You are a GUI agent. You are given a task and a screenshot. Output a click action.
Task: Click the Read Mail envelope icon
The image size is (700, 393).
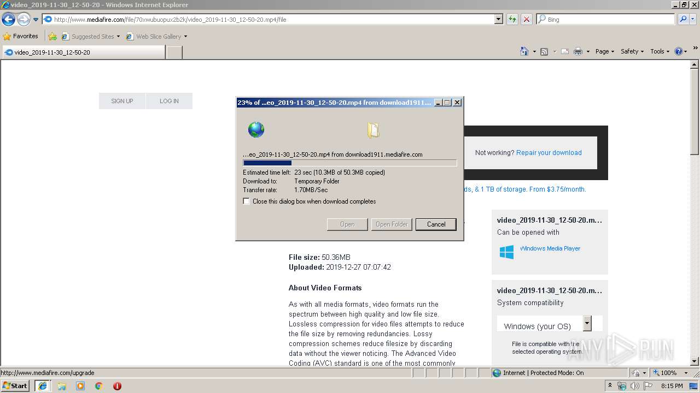click(x=564, y=51)
